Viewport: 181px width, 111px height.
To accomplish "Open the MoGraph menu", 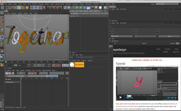I will [68, 4].
